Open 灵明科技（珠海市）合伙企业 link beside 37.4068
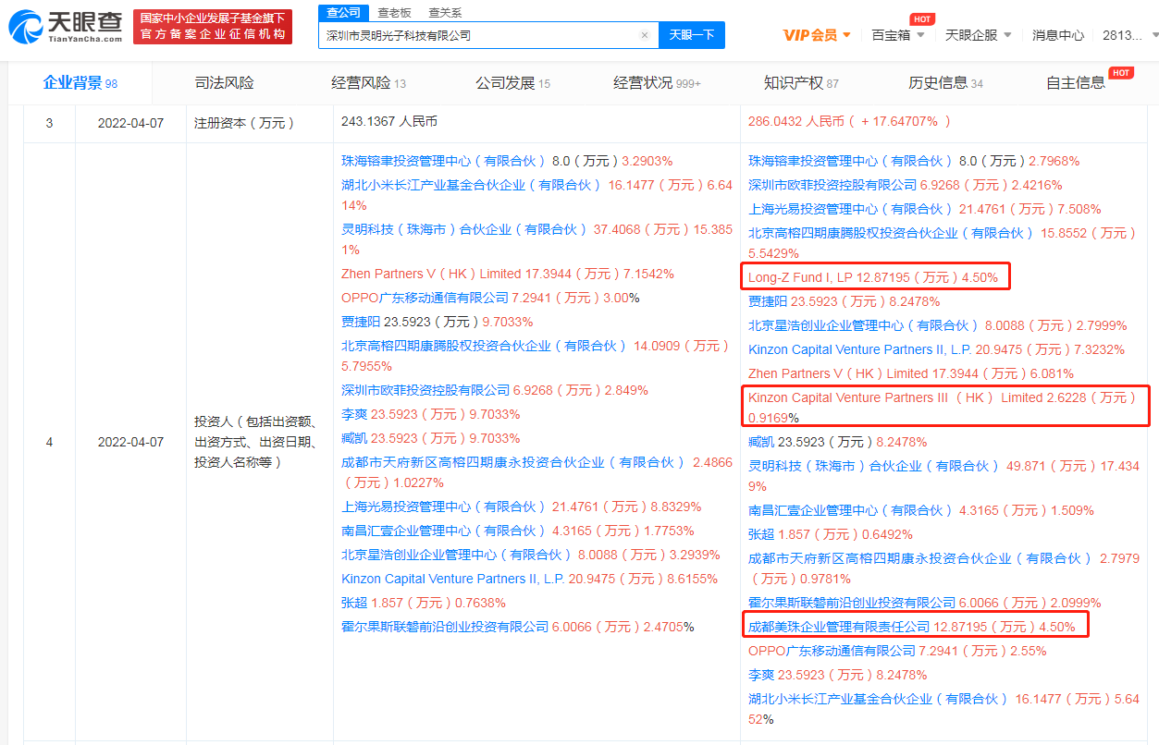1159x745 pixels. 464,229
